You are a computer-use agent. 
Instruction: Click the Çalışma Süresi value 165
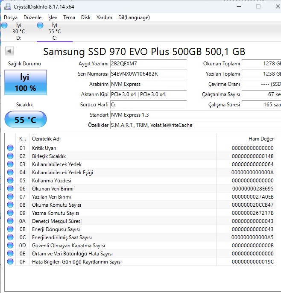coord(261,105)
